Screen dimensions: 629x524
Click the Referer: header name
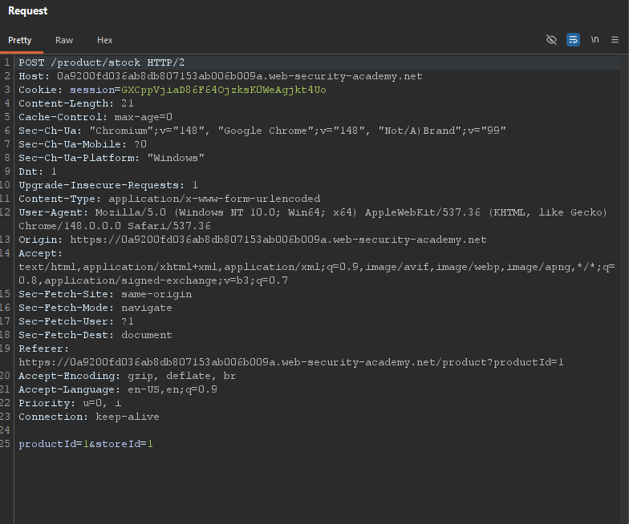pyautogui.click(x=44, y=349)
